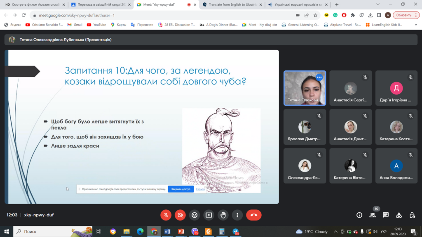422x237 pixels.
Task: Click Анастасія Сергі... participant tile
Action: click(x=351, y=88)
